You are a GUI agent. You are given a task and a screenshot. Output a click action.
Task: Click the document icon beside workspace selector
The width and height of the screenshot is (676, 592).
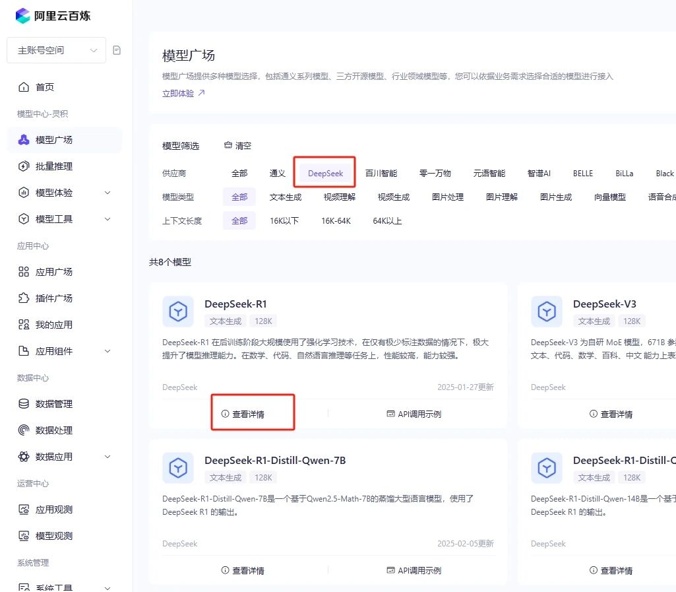117,50
